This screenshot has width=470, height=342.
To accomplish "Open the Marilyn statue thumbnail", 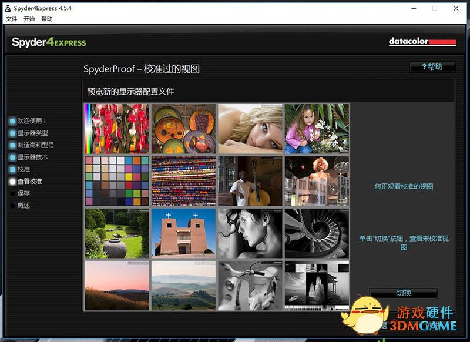I will click(317, 181).
